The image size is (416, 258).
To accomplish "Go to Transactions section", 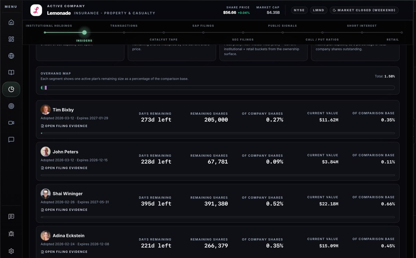I will point(124,26).
